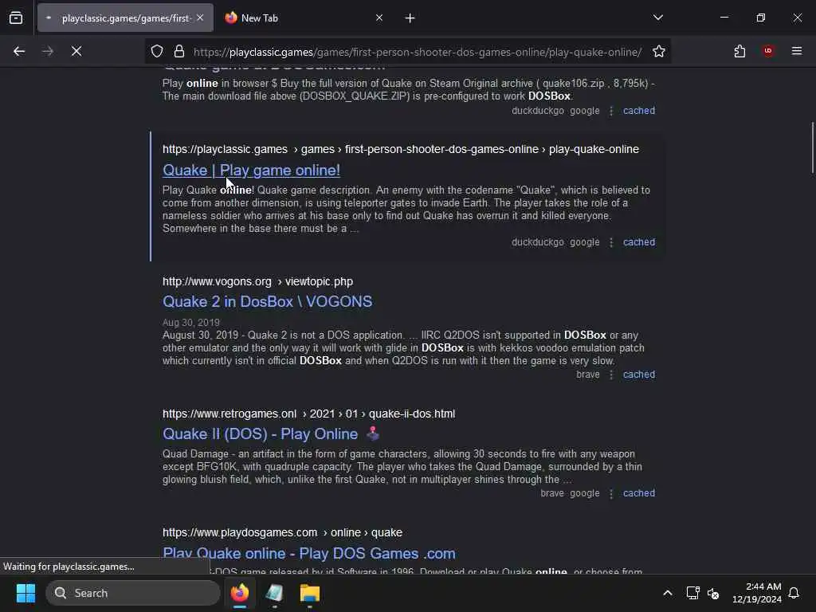Open cached link for playclassic.games result
Image resolution: width=816 pixels, height=612 pixels.
639,242
